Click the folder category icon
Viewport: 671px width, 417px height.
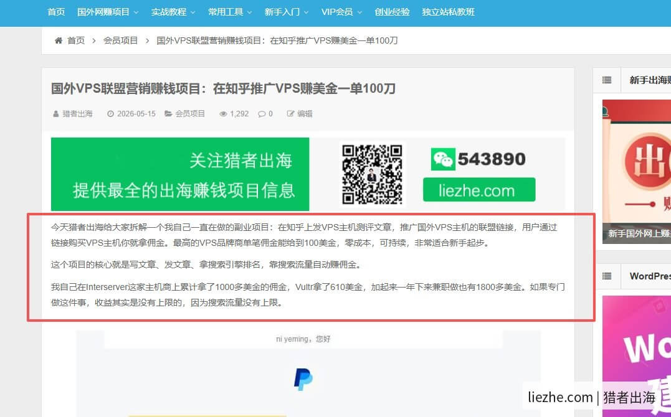click(169, 114)
